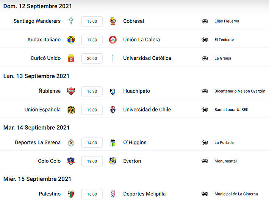Image resolution: width=269 pixels, height=206 pixels.
Task: Select the Palestino team shield
Action: tap(71, 194)
